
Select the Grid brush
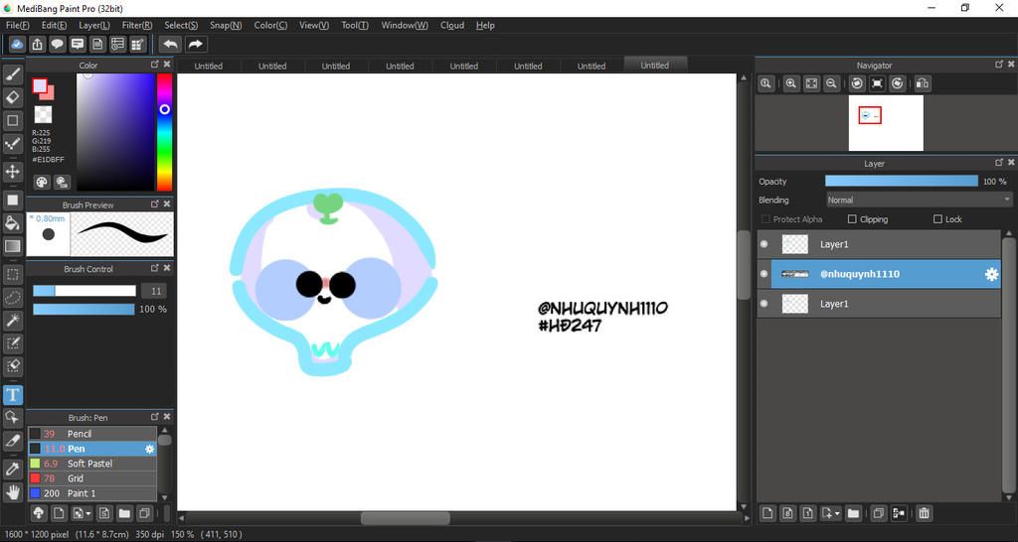[92, 478]
